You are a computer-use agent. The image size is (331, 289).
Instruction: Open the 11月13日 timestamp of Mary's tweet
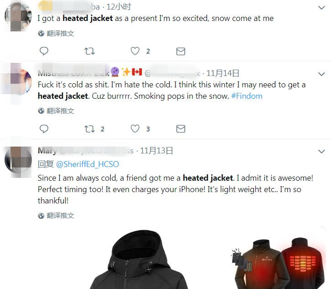(156, 151)
